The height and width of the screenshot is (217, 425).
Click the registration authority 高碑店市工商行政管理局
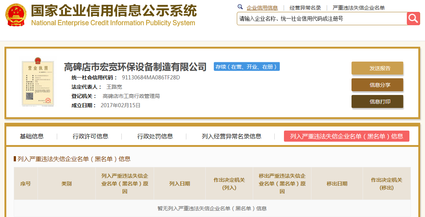131,96
